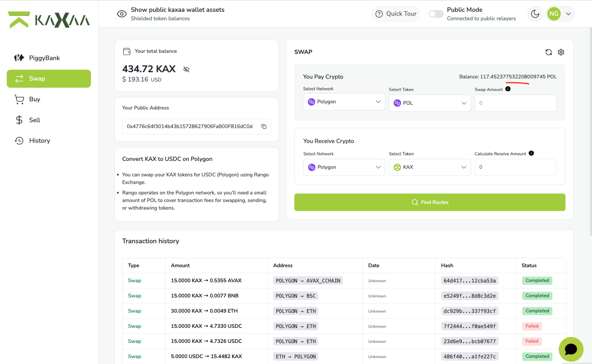Click the Swap Amount input field
592x364 pixels.
(515, 103)
